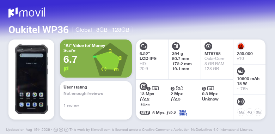This screenshot has width=275, height=134.
Task: Click the Oukitel WP36 phone image
Action: coord(31,79)
